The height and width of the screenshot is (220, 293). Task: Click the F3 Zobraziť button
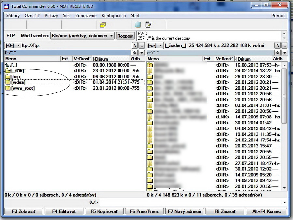24,211
